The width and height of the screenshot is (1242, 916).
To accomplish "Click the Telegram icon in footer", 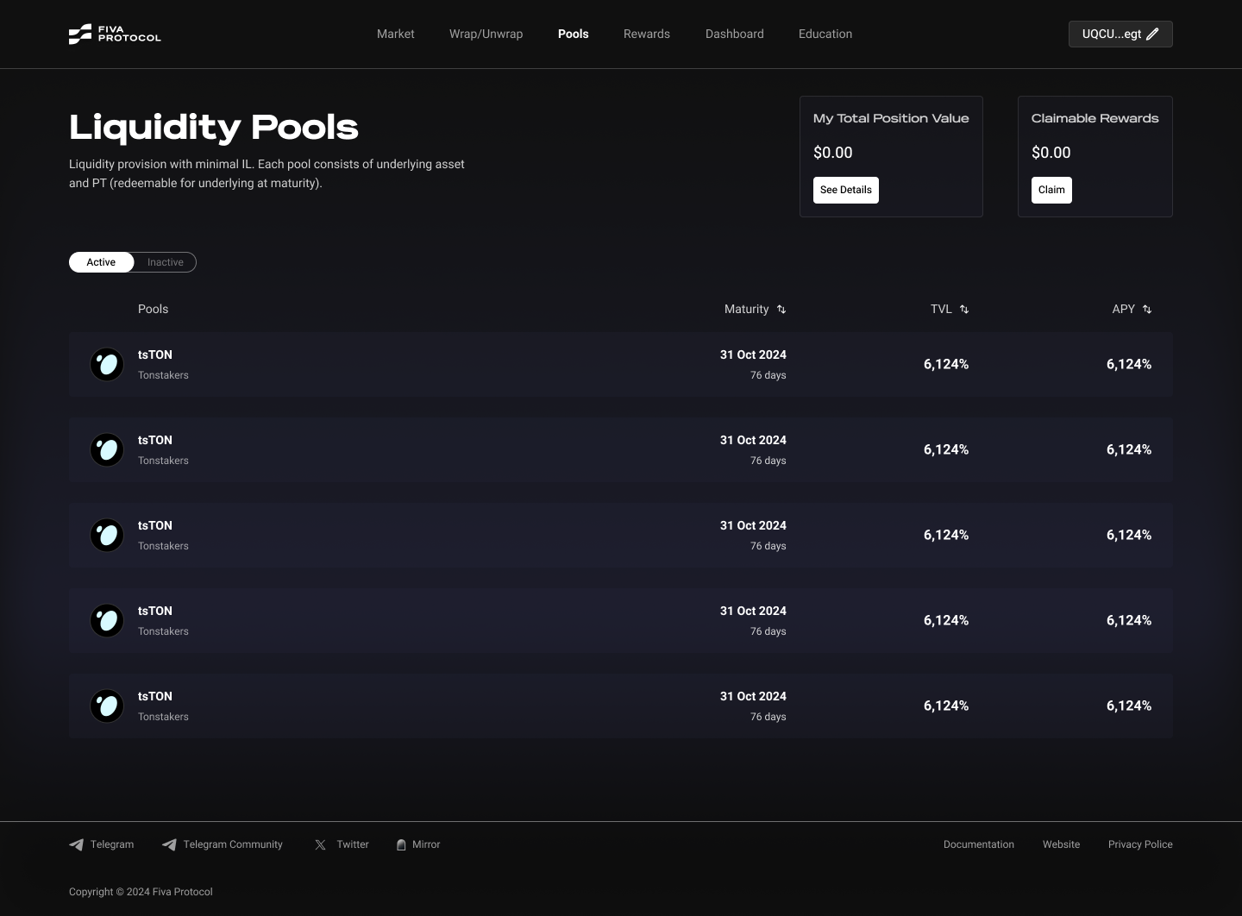I will pos(77,844).
